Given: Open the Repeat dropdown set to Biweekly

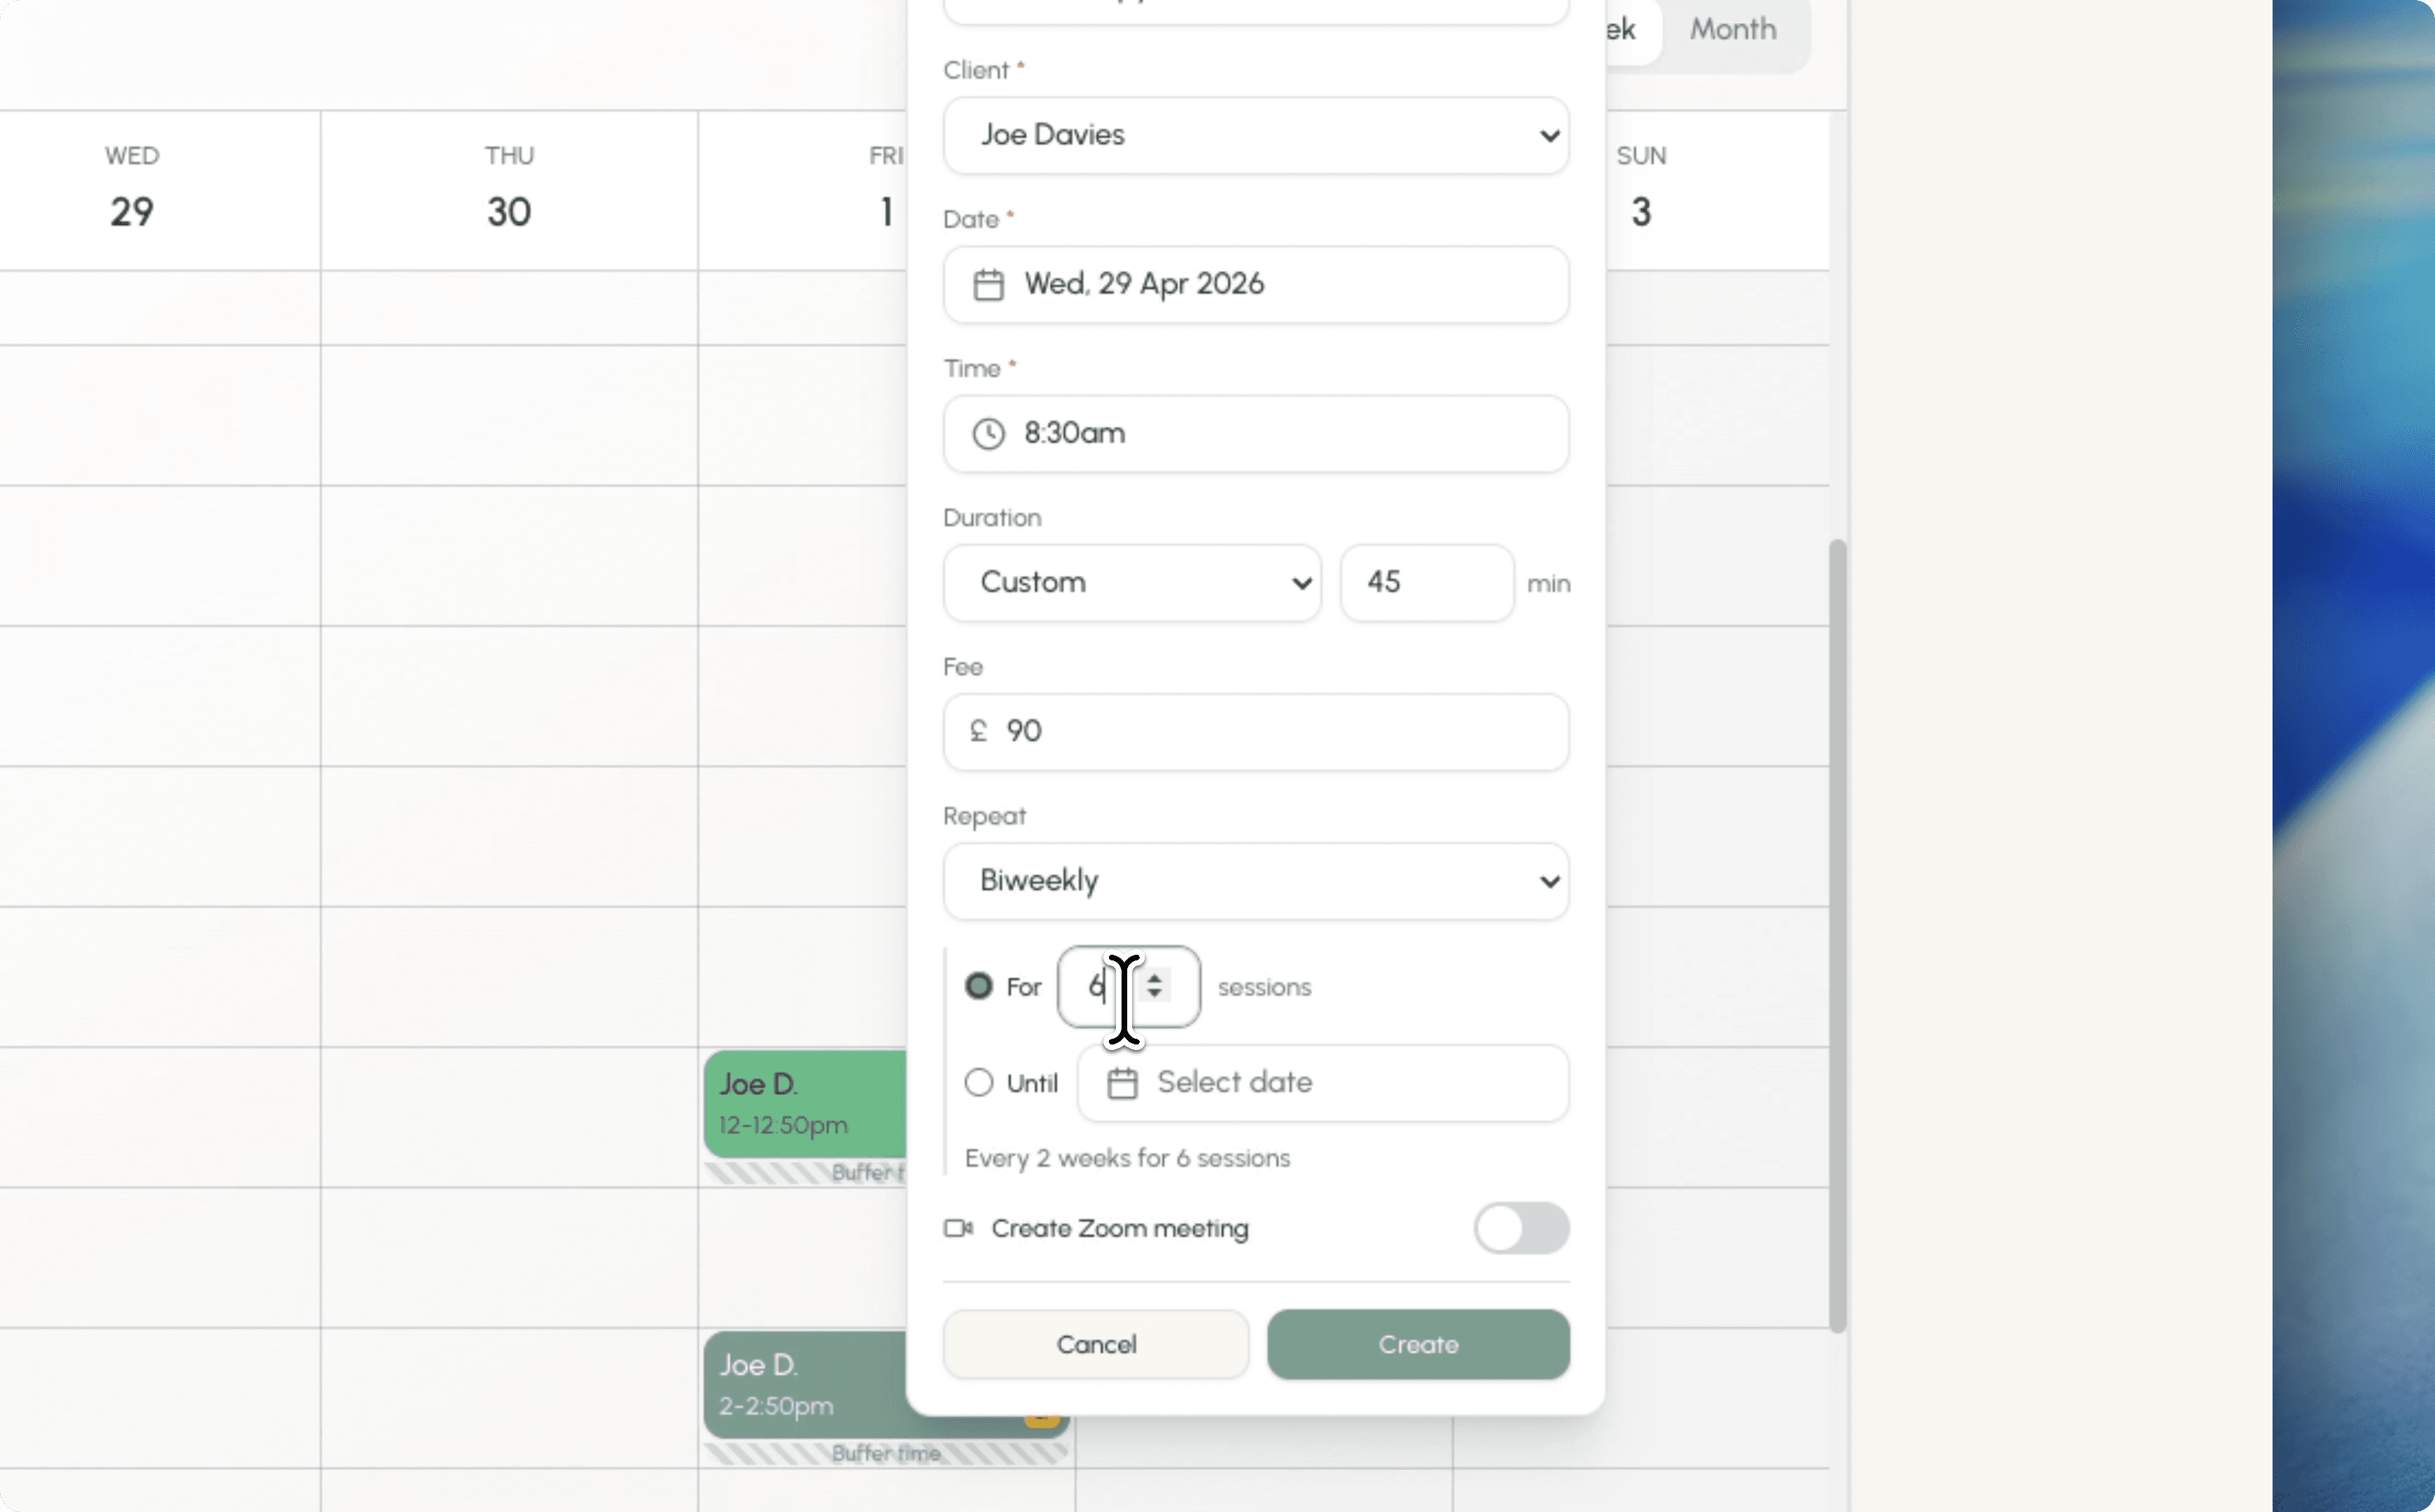Looking at the screenshot, I should coord(1255,880).
